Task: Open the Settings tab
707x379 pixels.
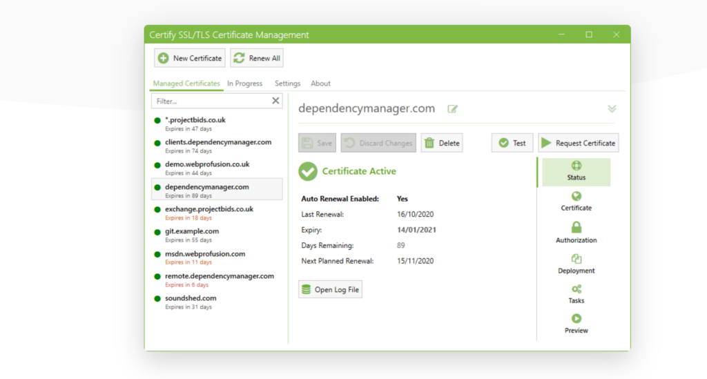Action: tap(287, 84)
